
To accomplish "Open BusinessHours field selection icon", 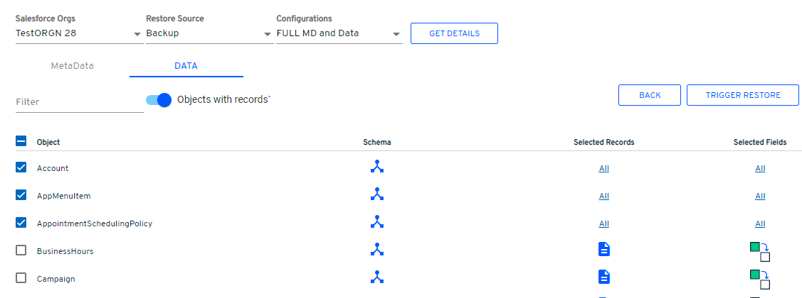I will 760,252.
